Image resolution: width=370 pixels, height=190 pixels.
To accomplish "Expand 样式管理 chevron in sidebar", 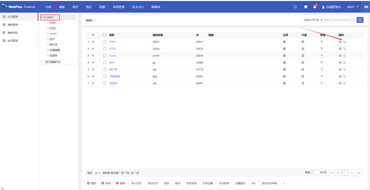I will coord(35,41).
